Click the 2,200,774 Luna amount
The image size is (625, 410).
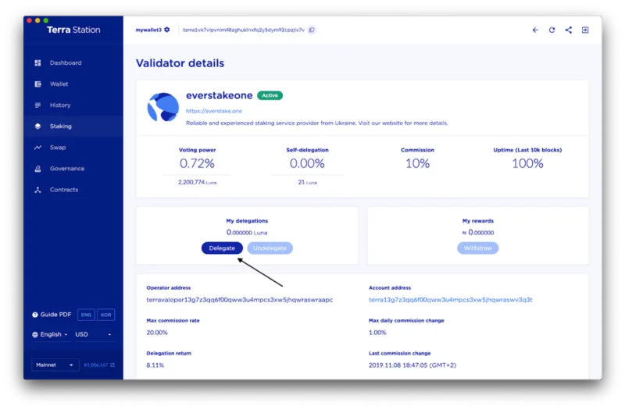[197, 182]
